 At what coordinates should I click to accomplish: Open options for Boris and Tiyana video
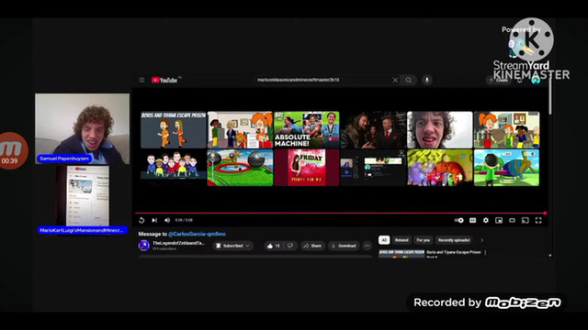click(x=485, y=253)
